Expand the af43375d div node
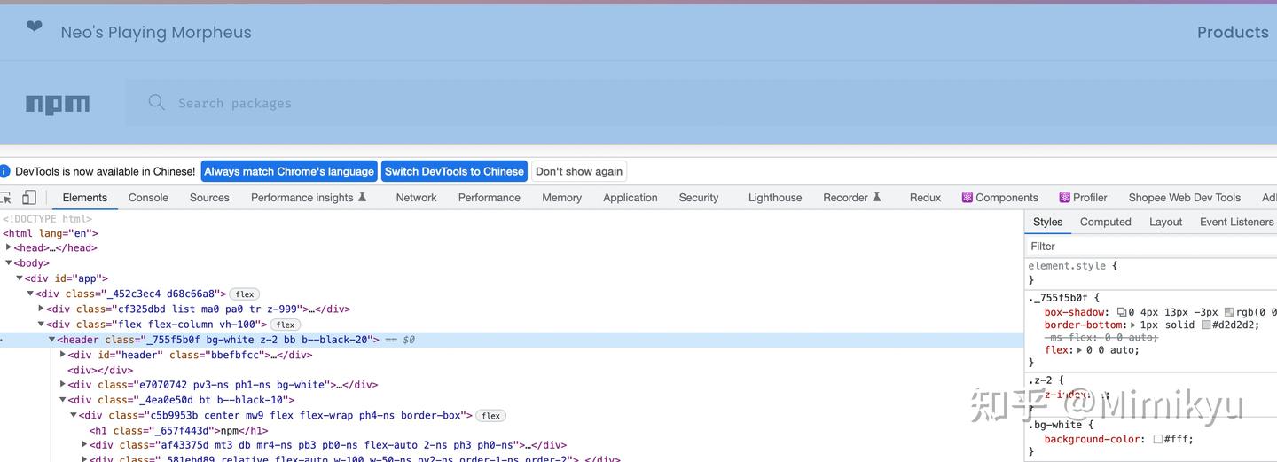 click(84, 445)
